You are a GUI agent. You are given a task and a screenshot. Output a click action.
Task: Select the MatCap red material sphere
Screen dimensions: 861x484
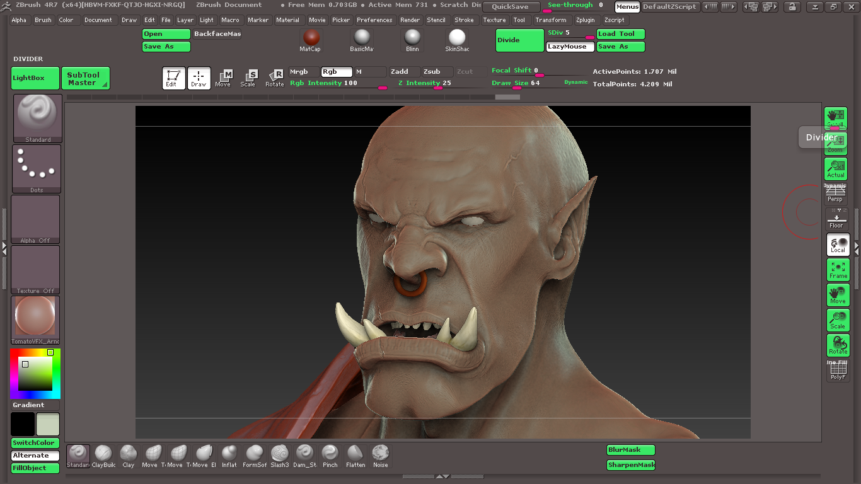(310, 40)
